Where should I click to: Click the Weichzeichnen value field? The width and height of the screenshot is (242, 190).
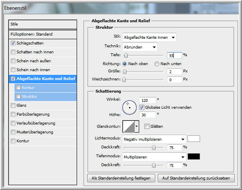click(x=175, y=80)
